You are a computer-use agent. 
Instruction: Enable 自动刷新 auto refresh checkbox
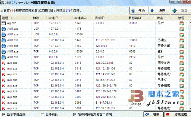42,114
